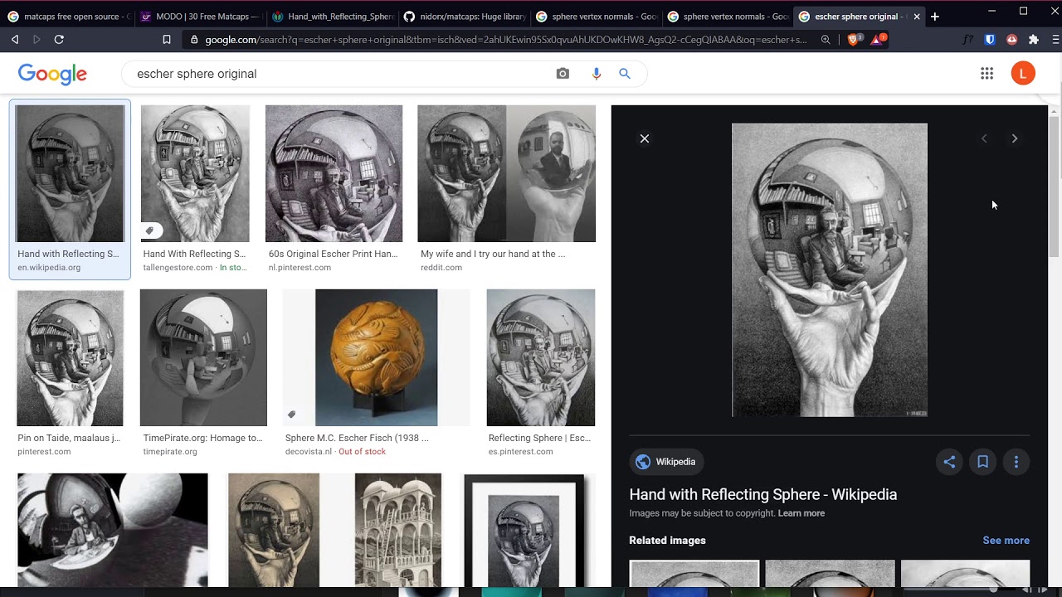Open the '60s Original Escher Print' Pinterest result
Screen dimensions: 1062x597
coord(334,173)
